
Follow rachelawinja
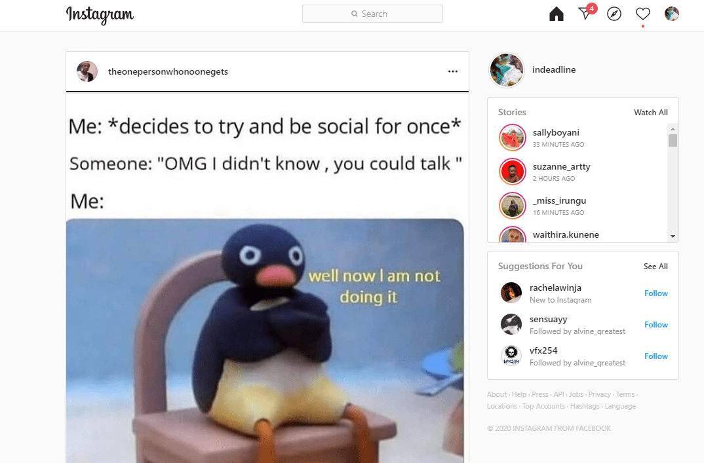pyautogui.click(x=656, y=293)
